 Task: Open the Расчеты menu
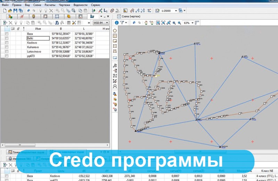(50, 5)
